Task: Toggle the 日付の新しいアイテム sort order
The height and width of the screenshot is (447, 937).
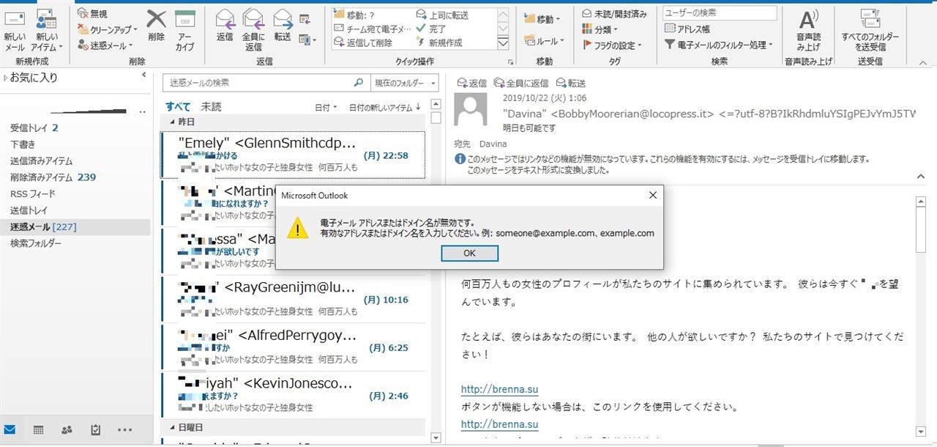Action: click(384, 108)
